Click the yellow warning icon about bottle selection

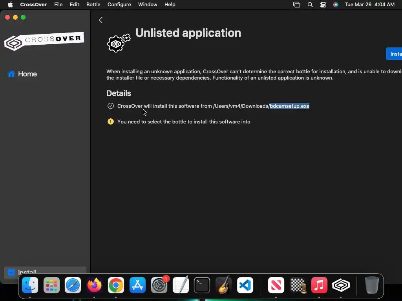pos(110,121)
